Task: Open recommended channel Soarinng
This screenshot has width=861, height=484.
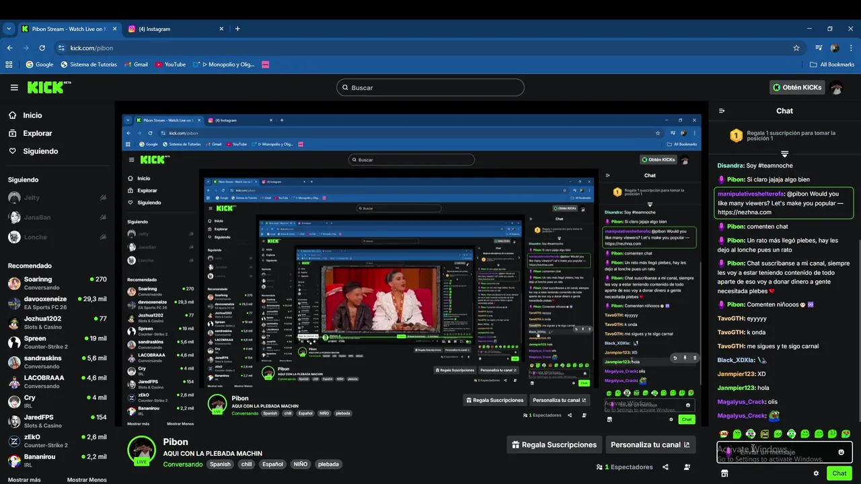Action: 57,283
